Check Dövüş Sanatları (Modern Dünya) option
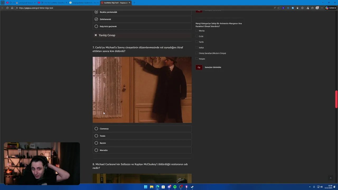 click(x=197, y=53)
